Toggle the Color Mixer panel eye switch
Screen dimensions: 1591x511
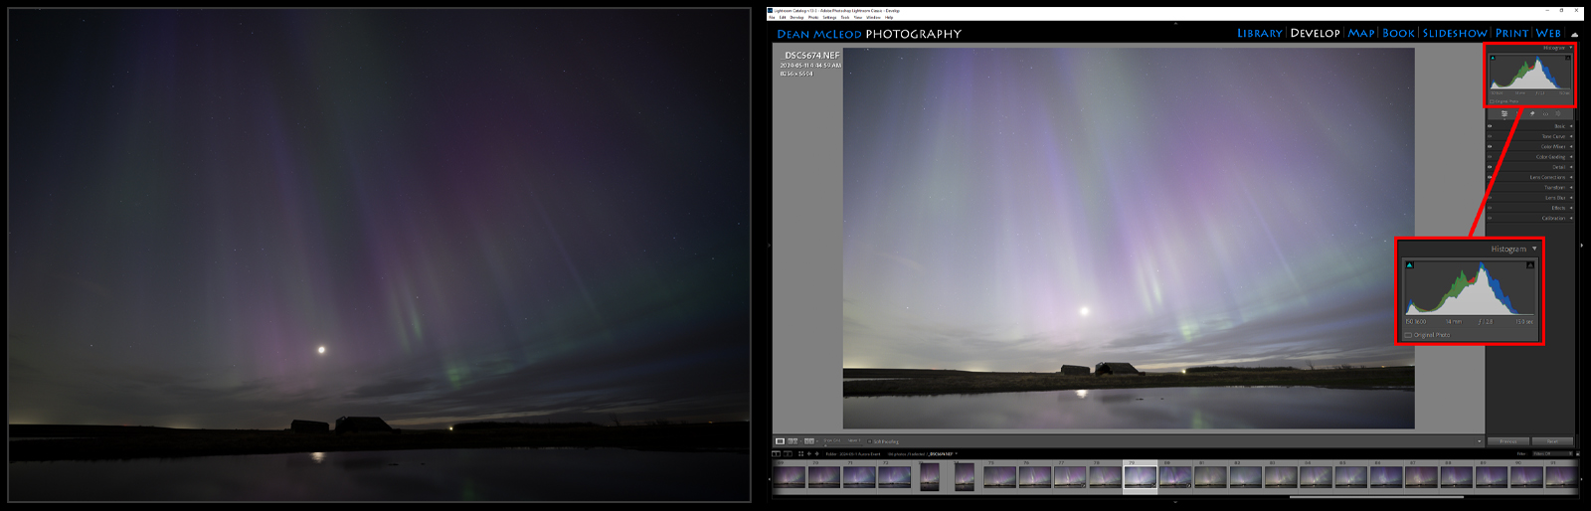1490,146
